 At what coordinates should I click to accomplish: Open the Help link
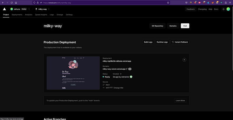pos(210,9)
